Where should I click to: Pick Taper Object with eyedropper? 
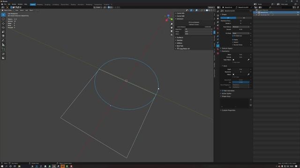click(x=248, y=60)
